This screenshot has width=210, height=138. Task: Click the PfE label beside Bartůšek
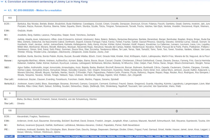click(x=7, y=56)
